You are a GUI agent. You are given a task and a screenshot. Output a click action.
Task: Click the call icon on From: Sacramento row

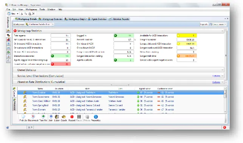25,97
